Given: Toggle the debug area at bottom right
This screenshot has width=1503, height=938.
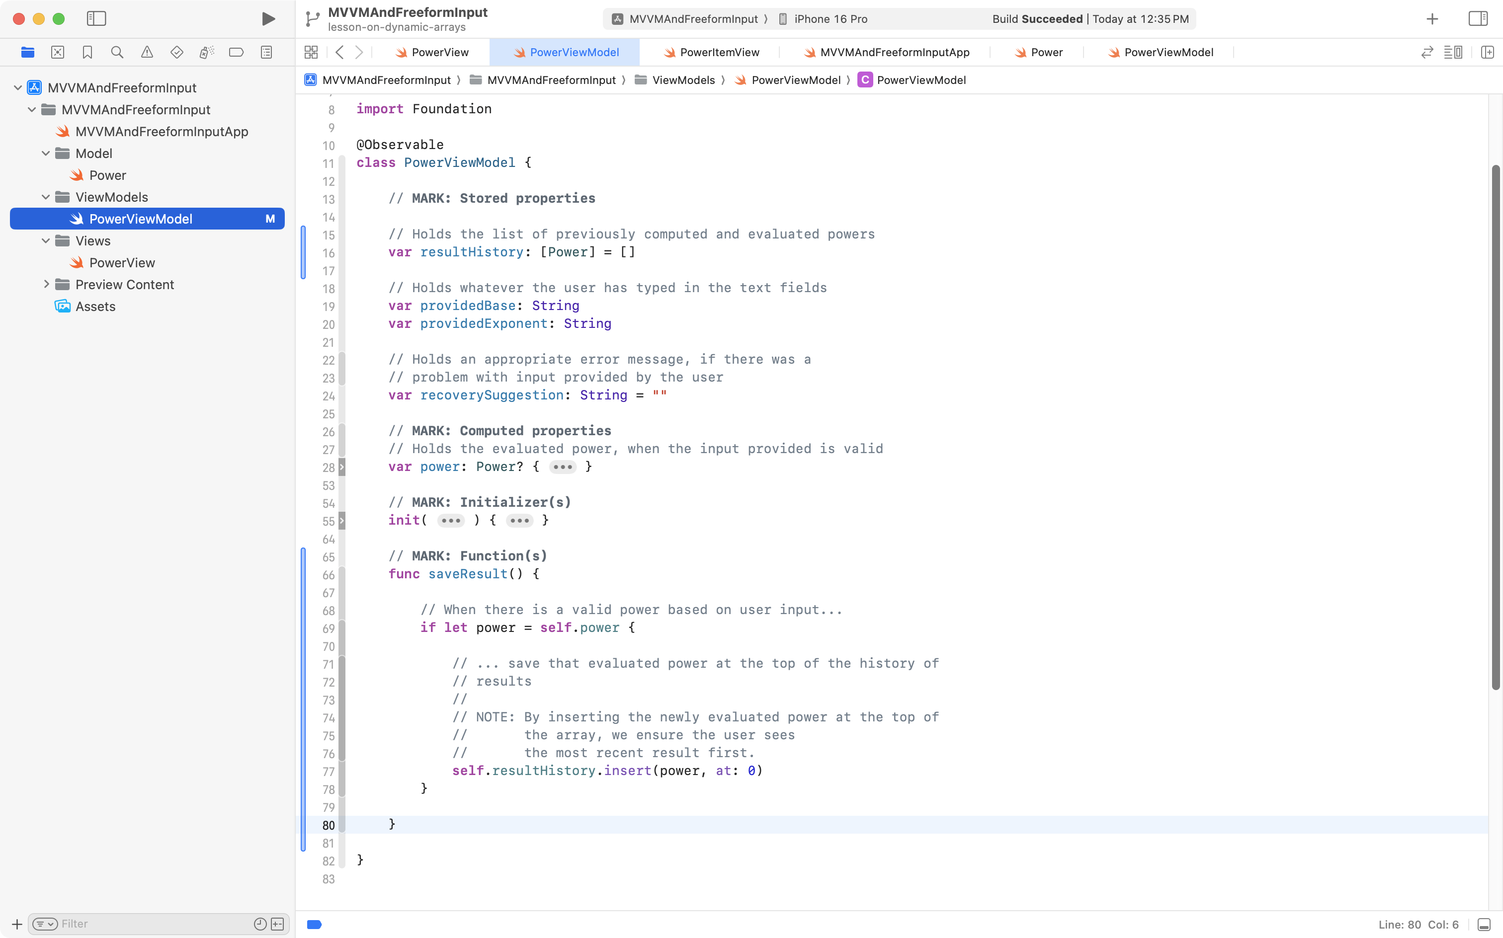Looking at the screenshot, I should pyautogui.click(x=1484, y=925).
